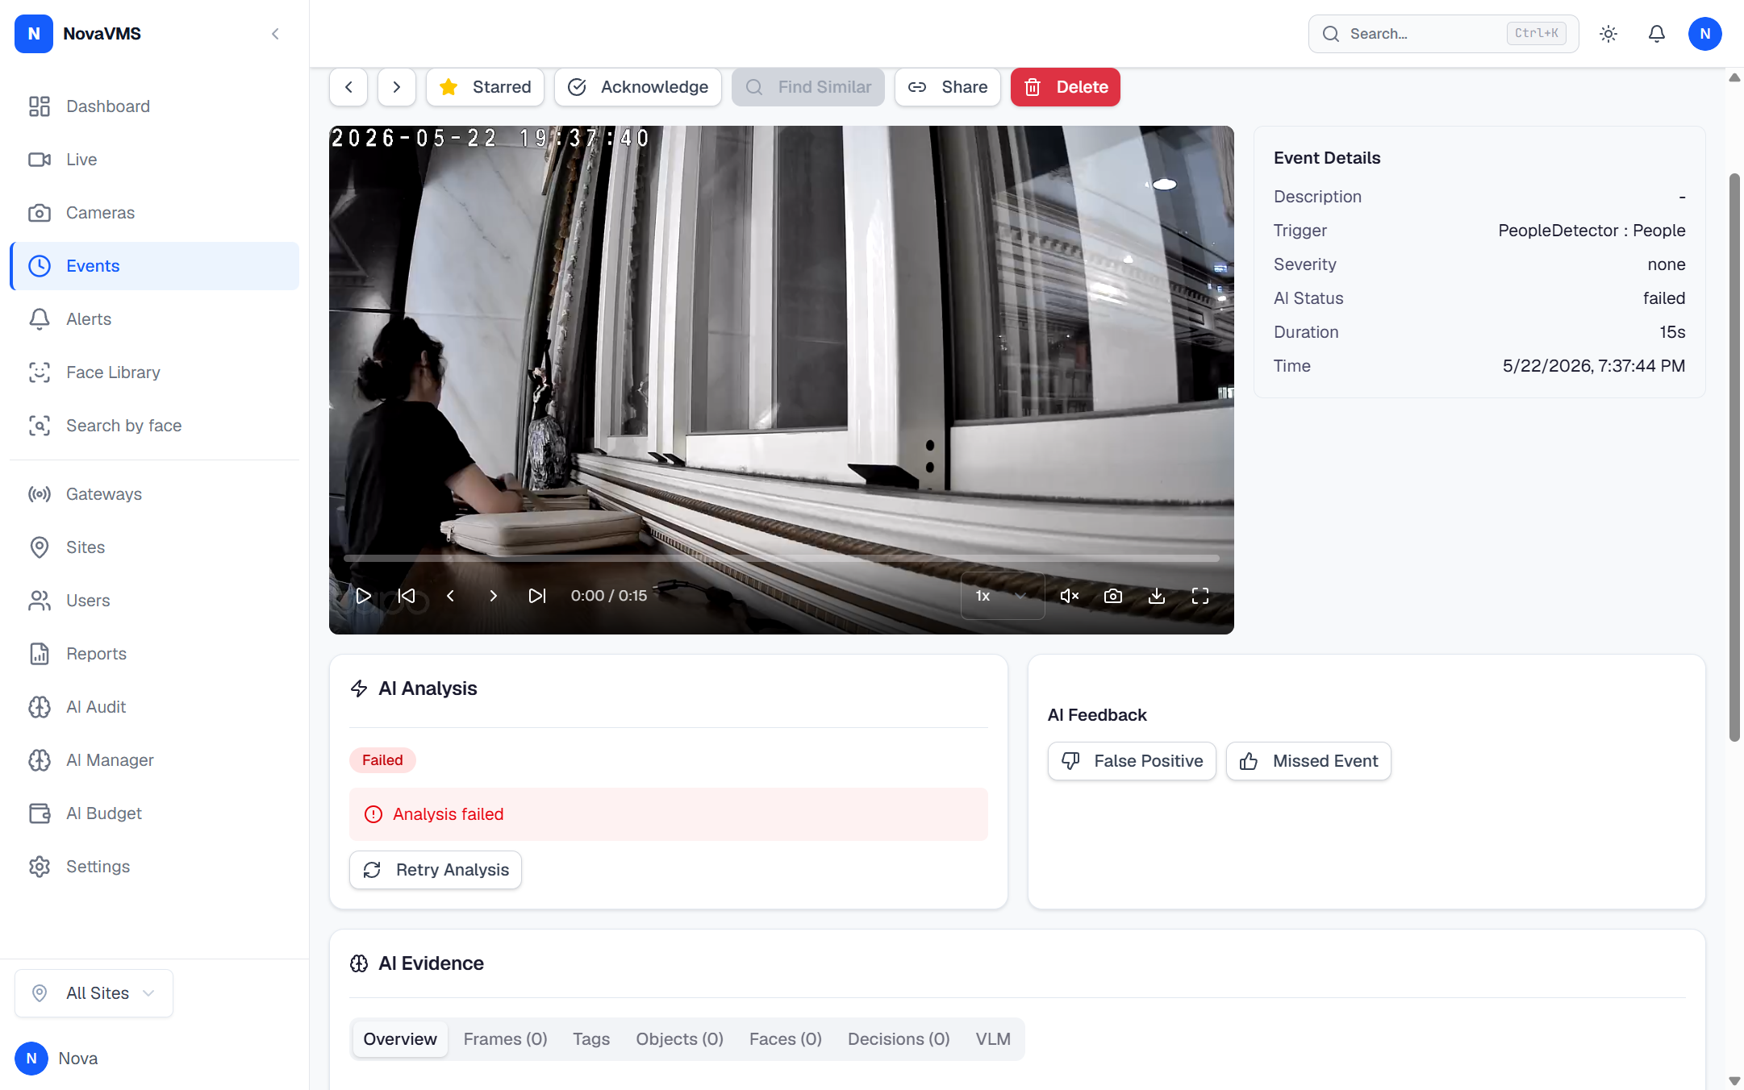The height and width of the screenshot is (1090, 1744).
Task: Open Reports
Action: pos(154,654)
